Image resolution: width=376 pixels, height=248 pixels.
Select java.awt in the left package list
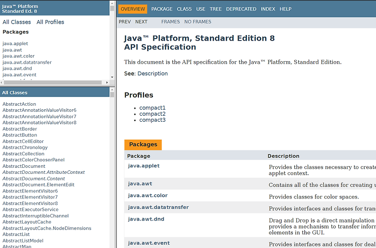pos(12,50)
